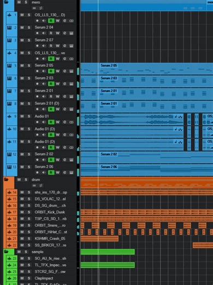213x285 pixels.
Task: Mute the Serum 2 07 track
Action: pos(22,40)
